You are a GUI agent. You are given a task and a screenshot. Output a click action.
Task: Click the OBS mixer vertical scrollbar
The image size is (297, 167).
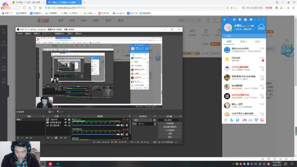pos(130,126)
